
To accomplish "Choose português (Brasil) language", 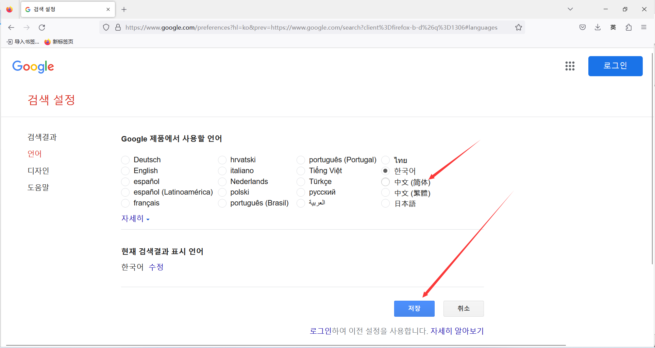I will click(x=222, y=203).
